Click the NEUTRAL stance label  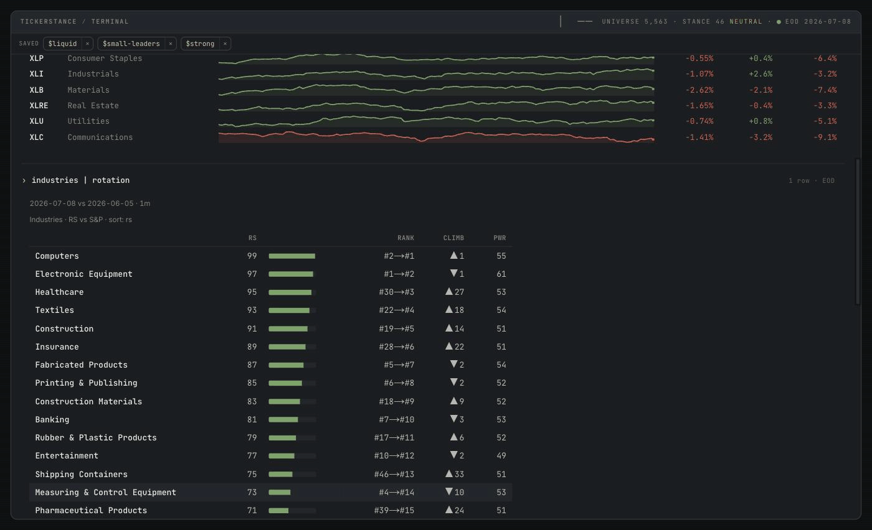[746, 22]
